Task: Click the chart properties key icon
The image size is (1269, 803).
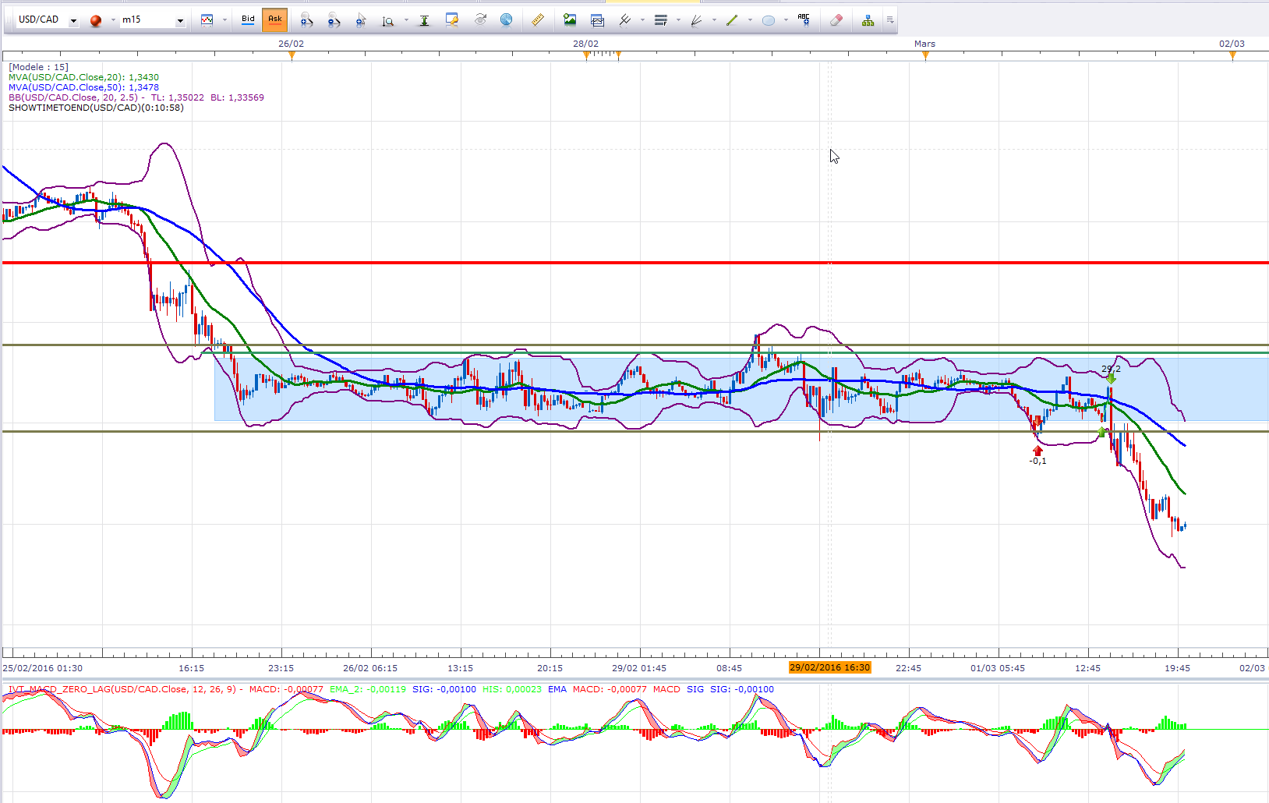Action: coord(452,20)
